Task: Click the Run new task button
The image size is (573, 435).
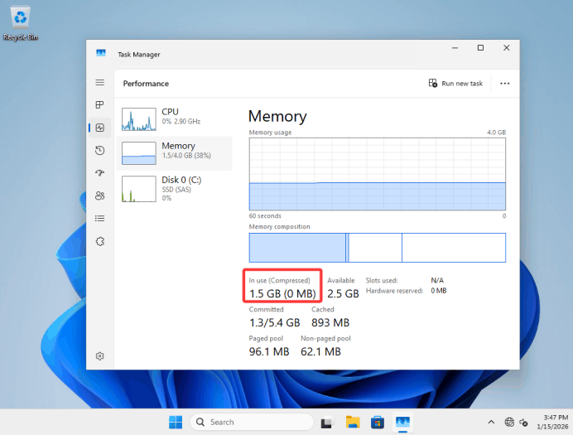Action: click(455, 84)
